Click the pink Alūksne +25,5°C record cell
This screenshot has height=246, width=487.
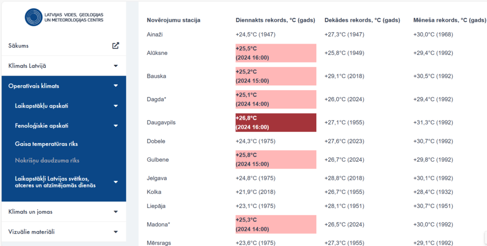(x=276, y=53)
